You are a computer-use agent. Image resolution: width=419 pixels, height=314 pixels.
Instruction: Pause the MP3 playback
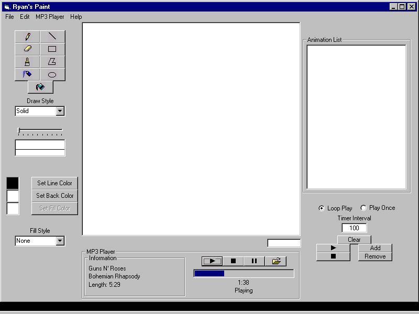point(254,261)
